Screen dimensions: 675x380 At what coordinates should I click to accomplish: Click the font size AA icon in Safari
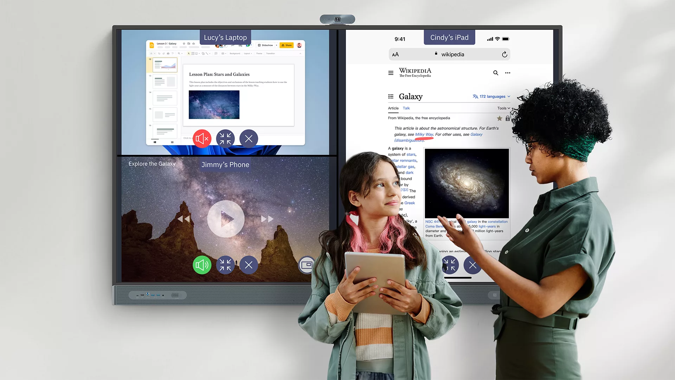pos(396,54)
